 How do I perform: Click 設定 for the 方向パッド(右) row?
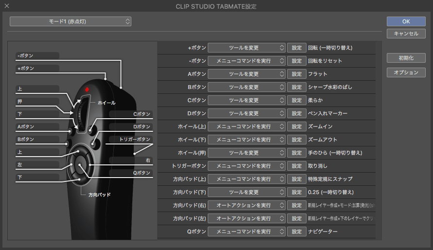[297, 205]
